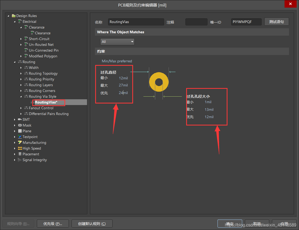Expand the Fanout Control node
The height and width of the screenshot is (230, 299).
(x=21, y=108)
